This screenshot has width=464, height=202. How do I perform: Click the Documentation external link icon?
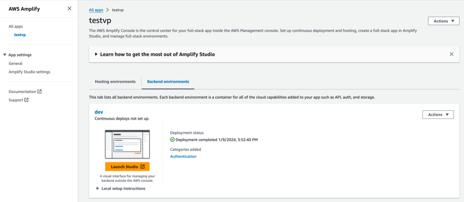coord(39,92)
